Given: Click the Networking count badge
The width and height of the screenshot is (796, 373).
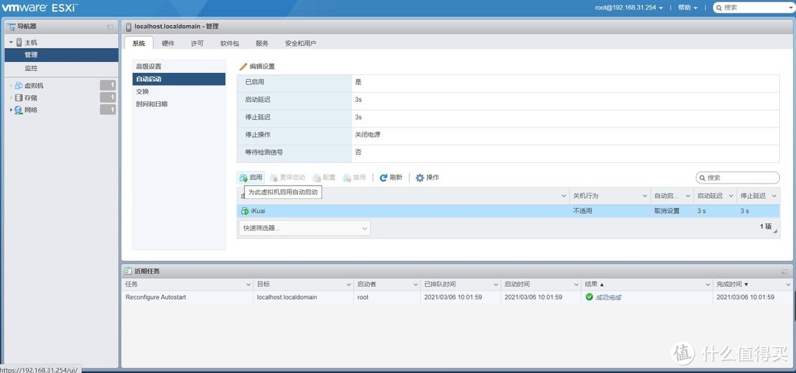Looking at the screenshot, I should pyautogui.click(x=108, y=110).
